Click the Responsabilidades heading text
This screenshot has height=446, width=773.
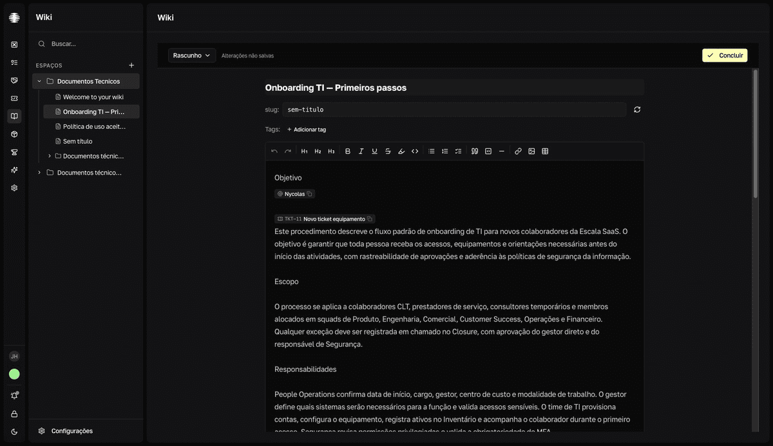pos(305,369)
